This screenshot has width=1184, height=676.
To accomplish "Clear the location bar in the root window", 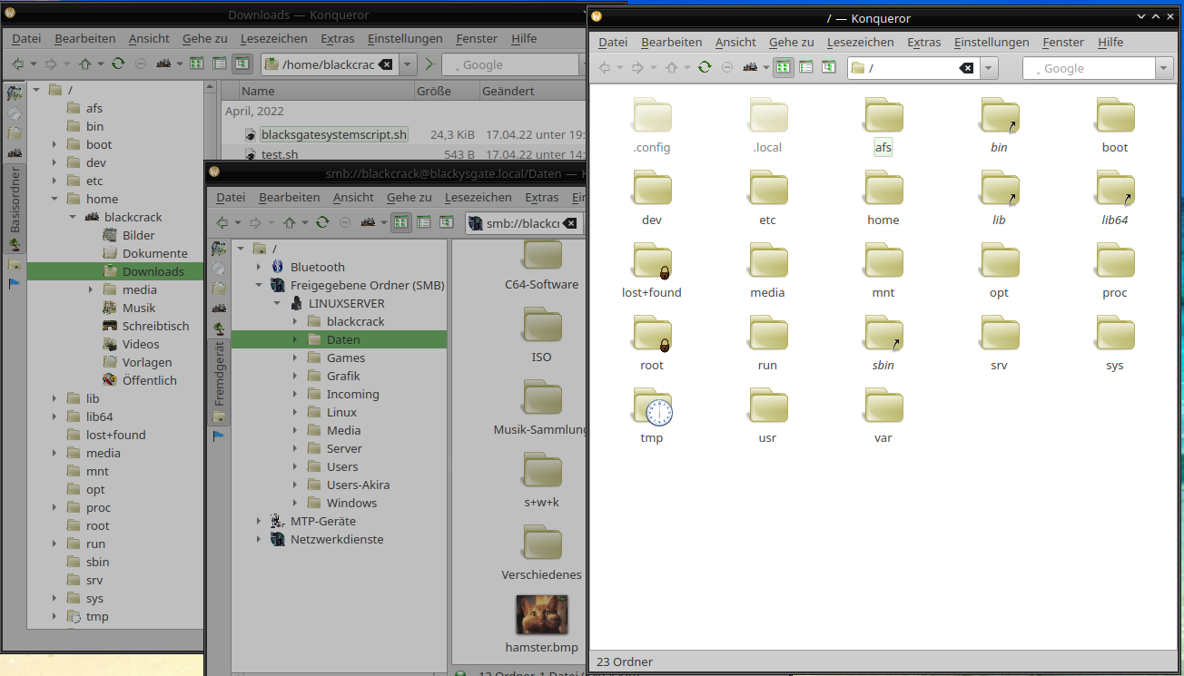I will (x=966, y=68).
